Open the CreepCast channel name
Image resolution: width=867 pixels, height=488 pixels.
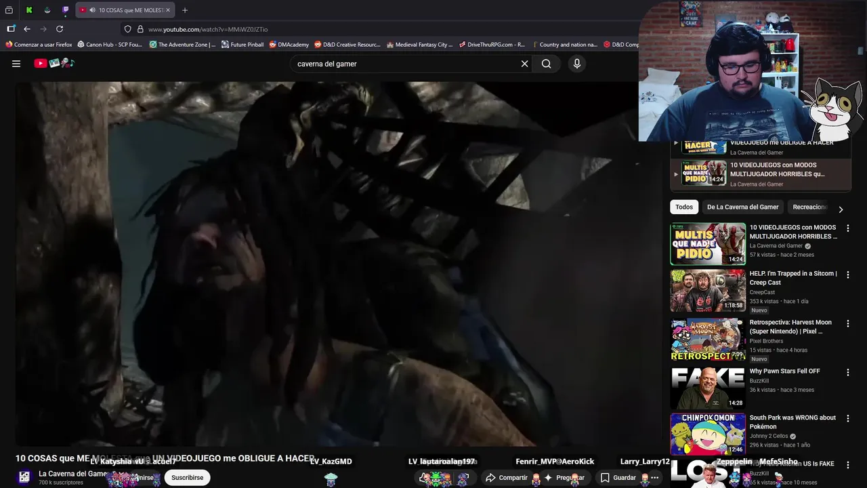762,292
